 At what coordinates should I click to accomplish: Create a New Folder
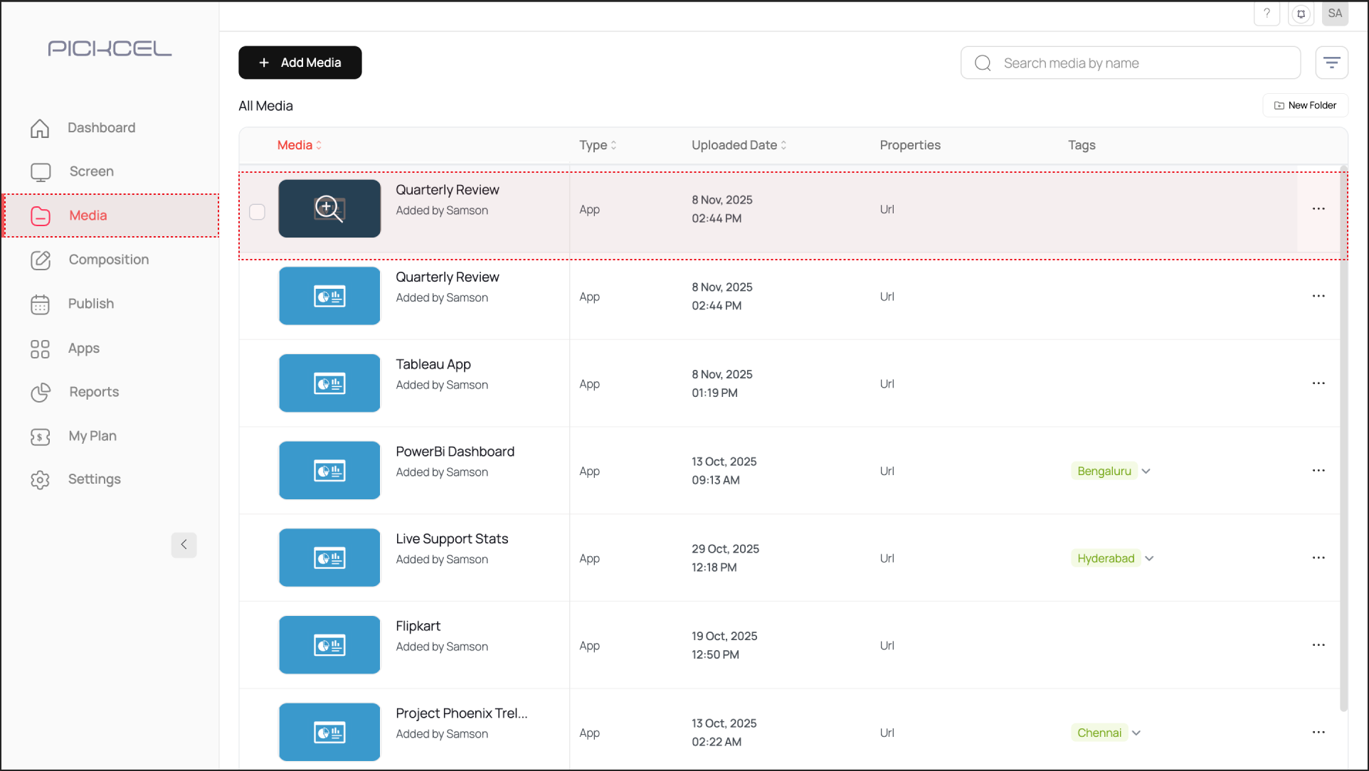(1305, 105)
